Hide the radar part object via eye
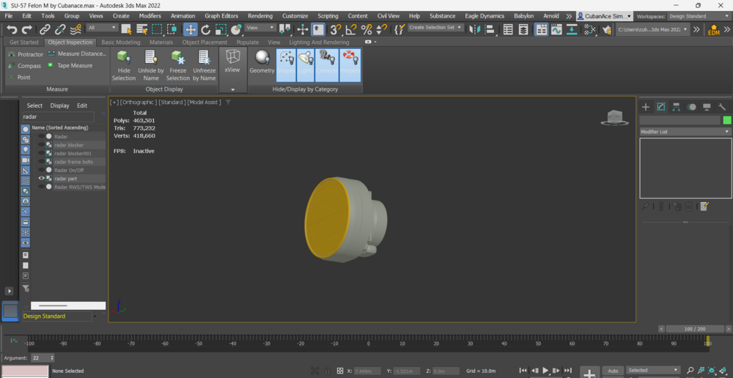The width and height of the screenshot is (733, 378). click(42, 178)
